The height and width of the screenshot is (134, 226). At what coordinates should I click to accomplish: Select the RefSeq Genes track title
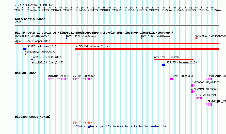26,73
